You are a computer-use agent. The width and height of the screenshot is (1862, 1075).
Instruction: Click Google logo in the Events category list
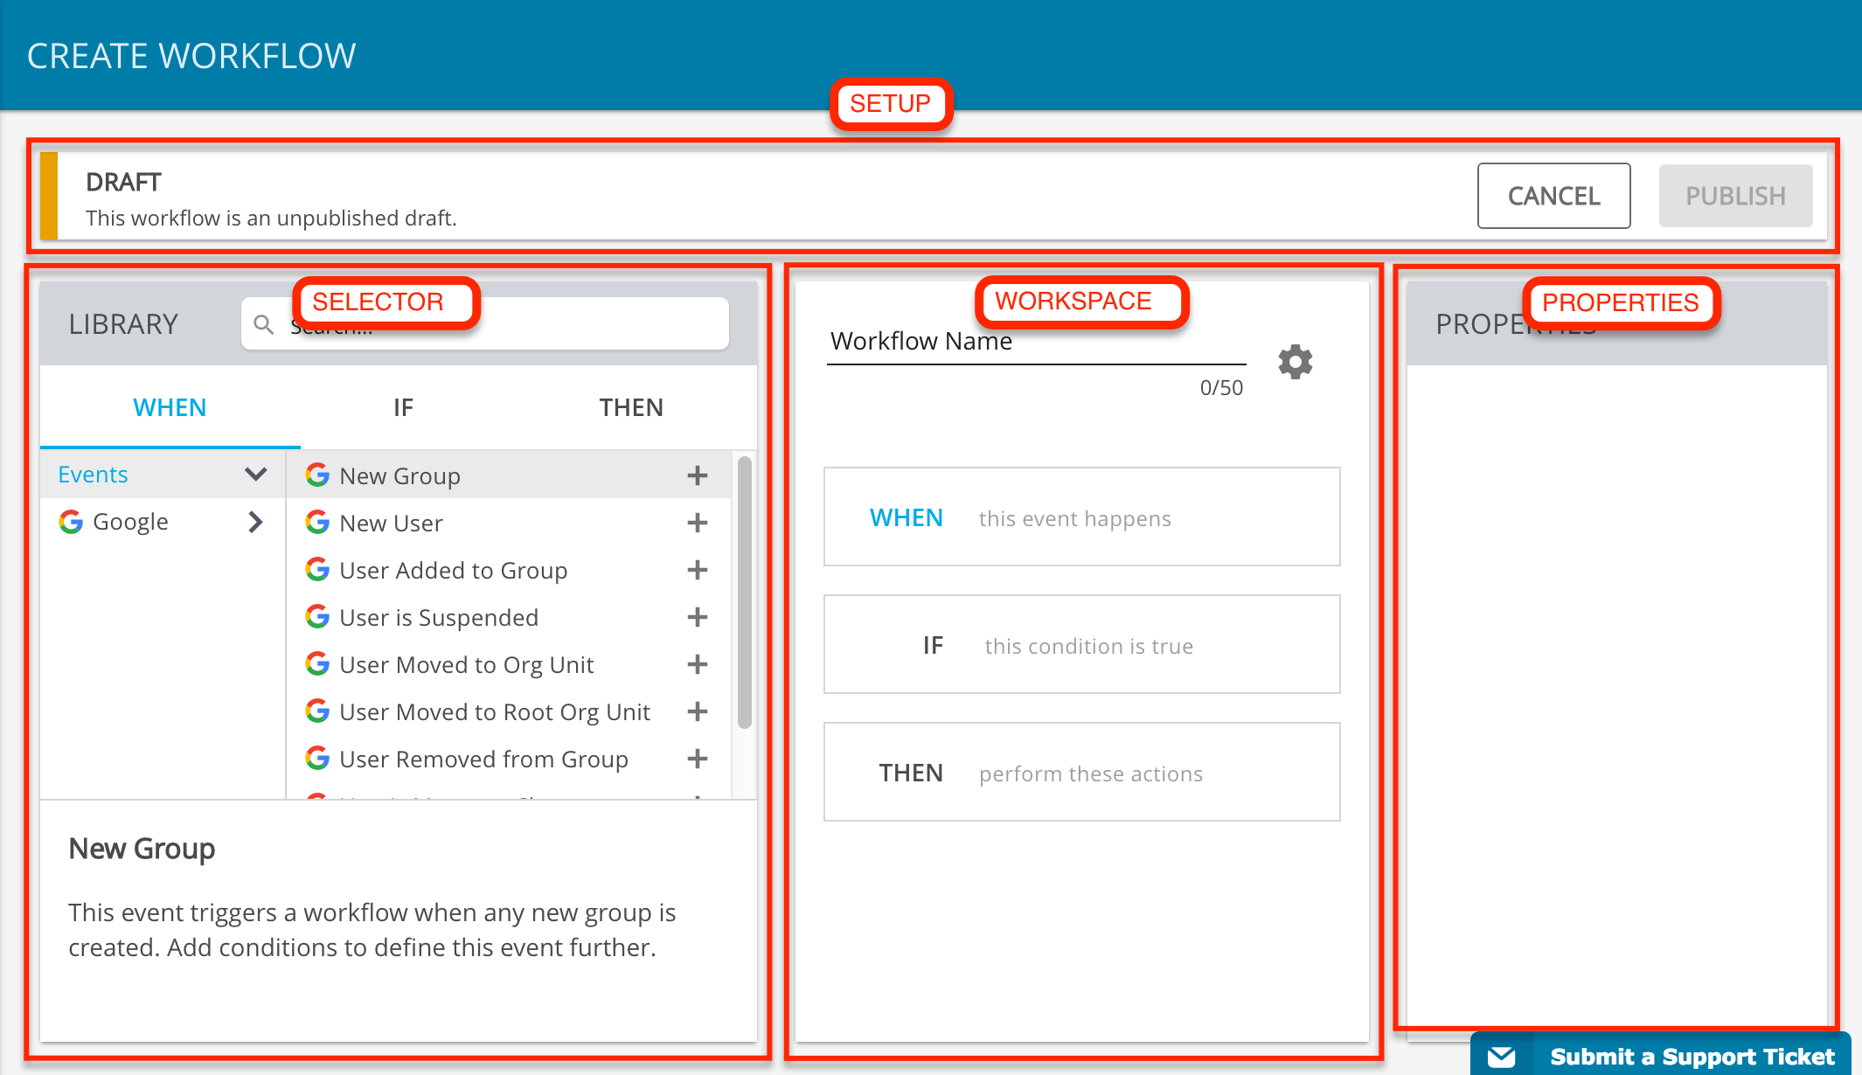tap(71, 522)
